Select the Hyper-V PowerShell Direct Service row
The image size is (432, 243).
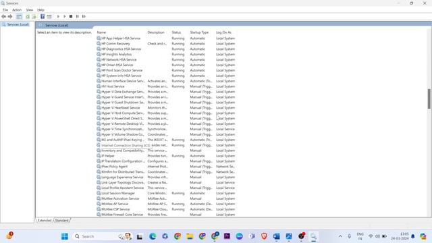click(167, 119)
